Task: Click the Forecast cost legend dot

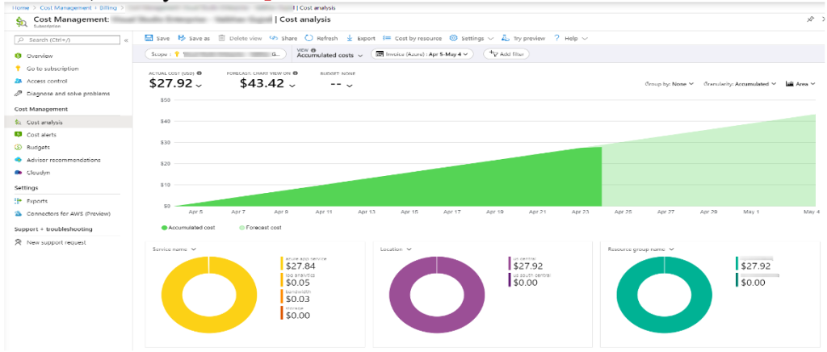Action: (241, 228)
